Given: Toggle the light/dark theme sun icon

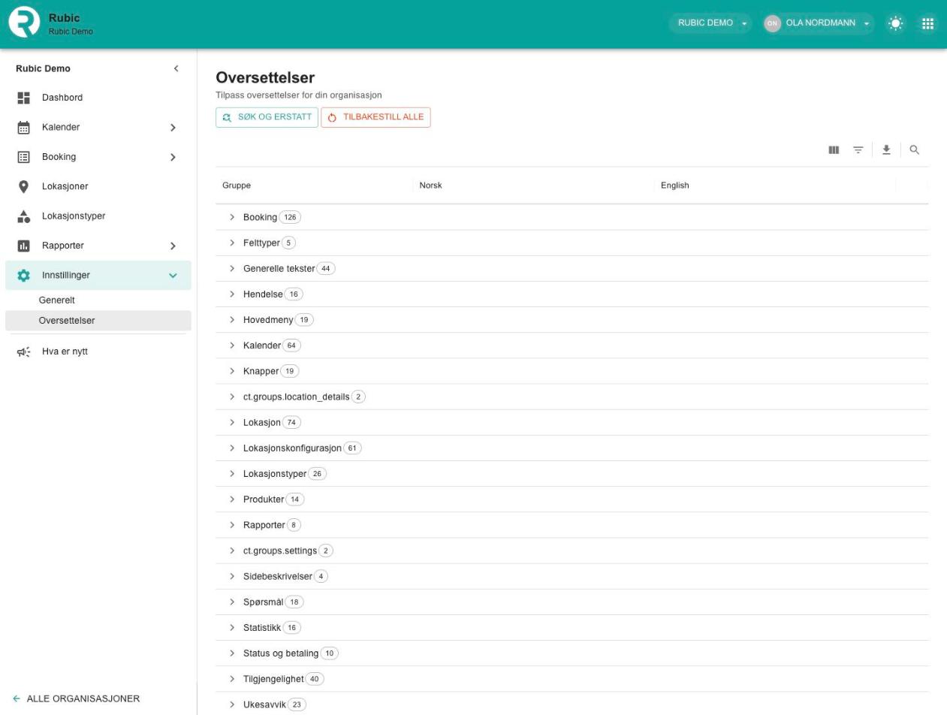Looking at the screenshot, I should pyautogui.click(x=896, y=23).
